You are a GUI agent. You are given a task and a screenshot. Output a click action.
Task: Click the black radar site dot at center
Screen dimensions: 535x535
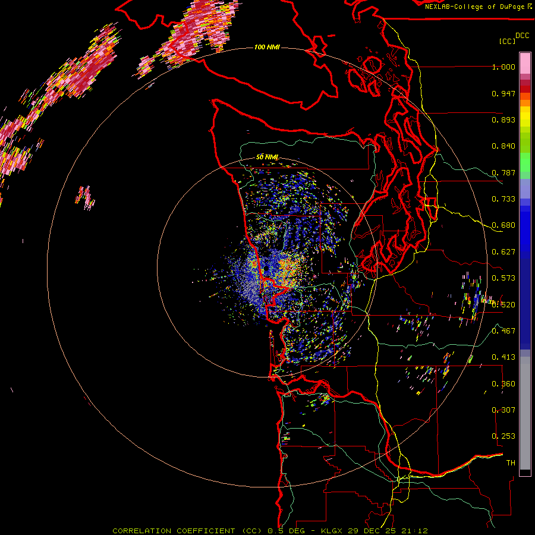pos(266,269)
